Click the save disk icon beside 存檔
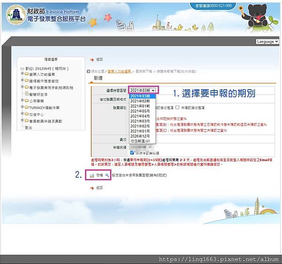The width and height of the screenshot is (282, 264). pyautogui.click(x=92, y=175)
